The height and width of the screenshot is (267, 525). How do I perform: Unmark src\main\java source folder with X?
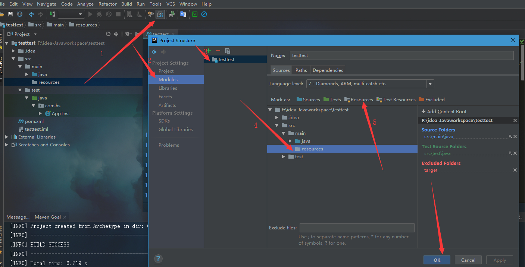point(515,137)
